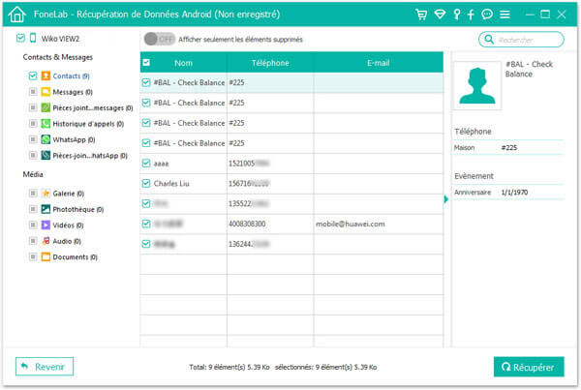581x390 pixels.
Task: Click the search magnifier icon
Action: pyautogui.click(x=489, y=40)
